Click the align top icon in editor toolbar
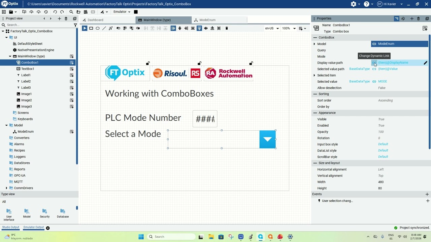The image size is (431, 242). point(199,28)
